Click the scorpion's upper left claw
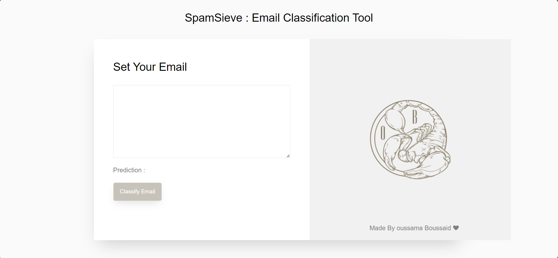This screenshot has height=258, width=558. [395, 118]
